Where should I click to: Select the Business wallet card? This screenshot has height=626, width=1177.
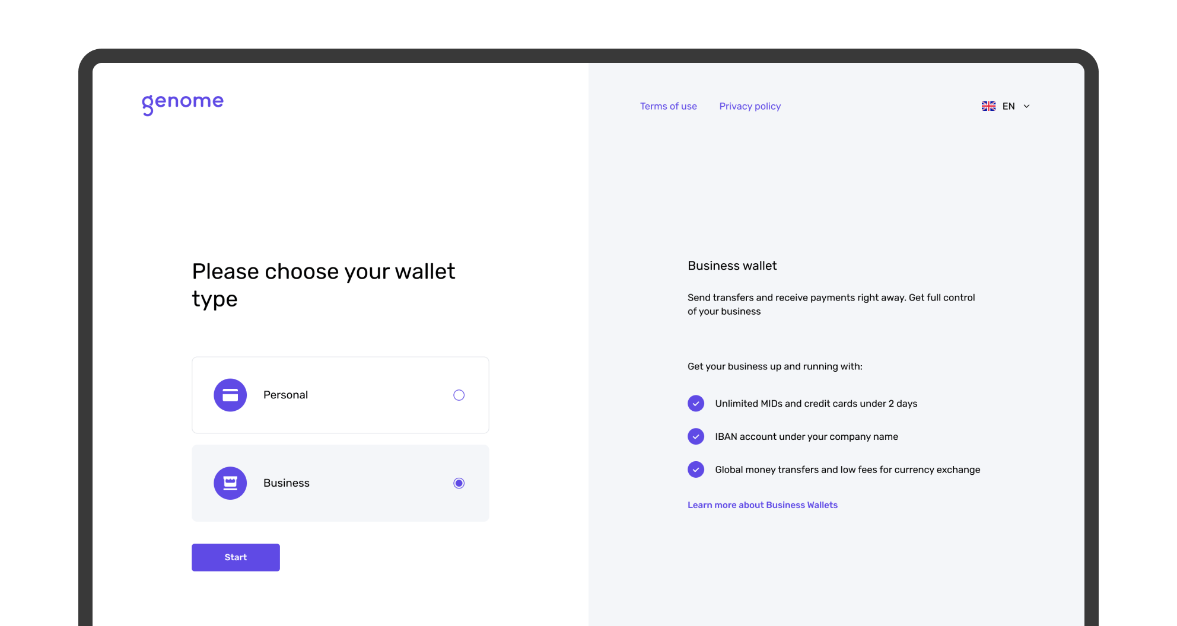pyautogui.click(x=340, y=483)
